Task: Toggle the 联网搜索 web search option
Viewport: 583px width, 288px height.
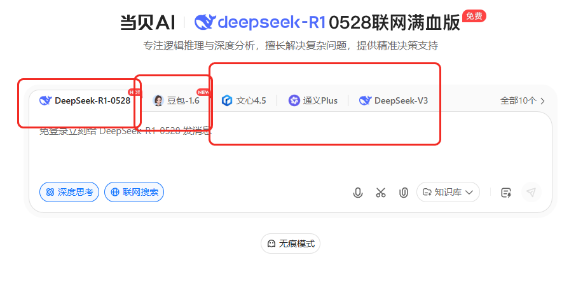Action: click(x=134, y=192)
